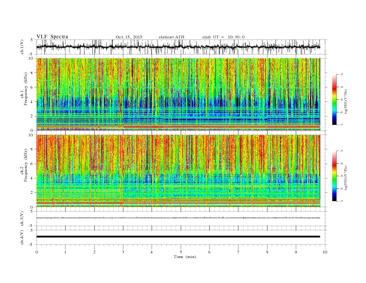Click the ch.1 voltage waveform trace

click(x=178, y=47)
